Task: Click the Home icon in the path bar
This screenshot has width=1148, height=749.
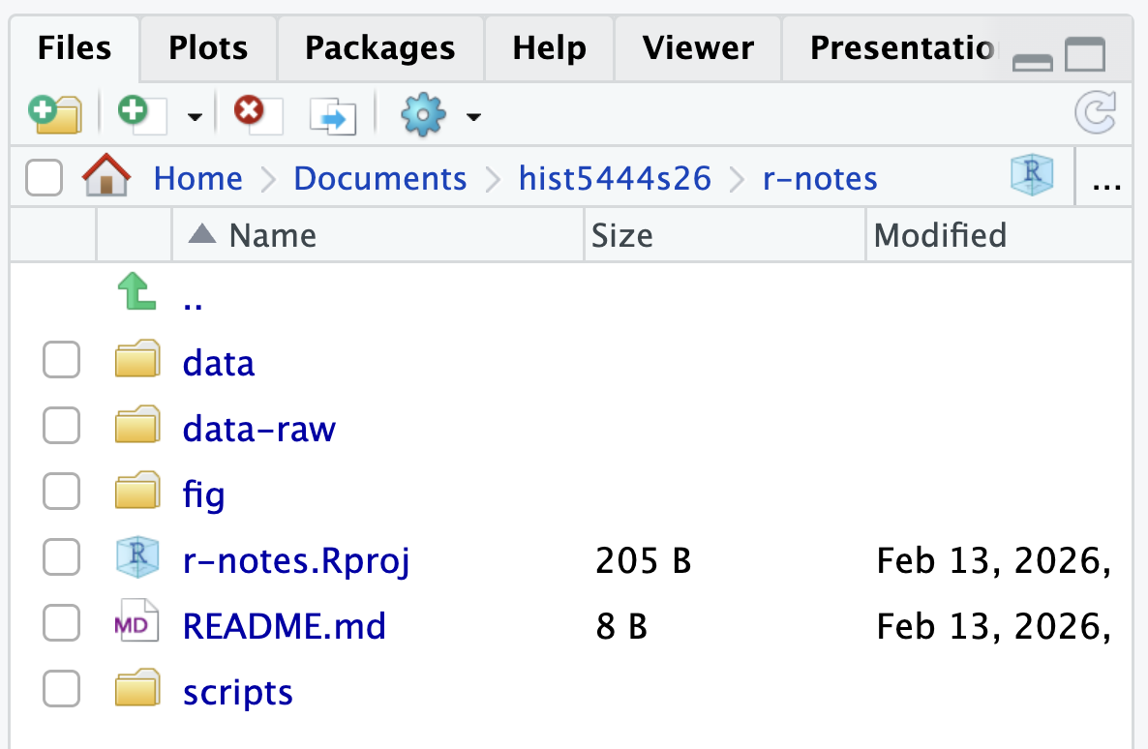Action: [x=106, y=176]
